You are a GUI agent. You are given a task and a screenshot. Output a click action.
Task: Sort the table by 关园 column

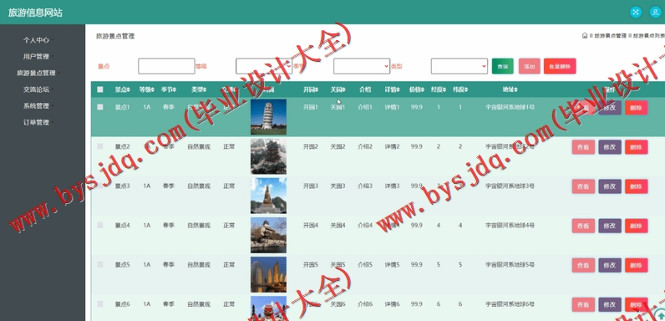point(338,89)
